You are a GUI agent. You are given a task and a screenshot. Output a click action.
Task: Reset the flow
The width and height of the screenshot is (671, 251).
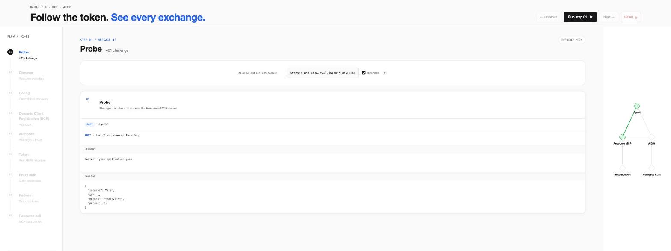[x=630, y=17]
